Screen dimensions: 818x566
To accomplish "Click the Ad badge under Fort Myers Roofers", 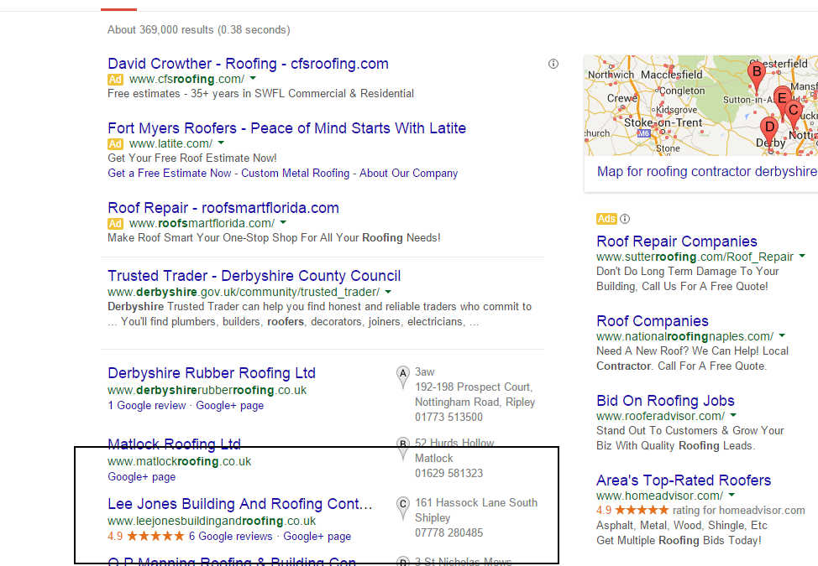I will pos(115,144).
